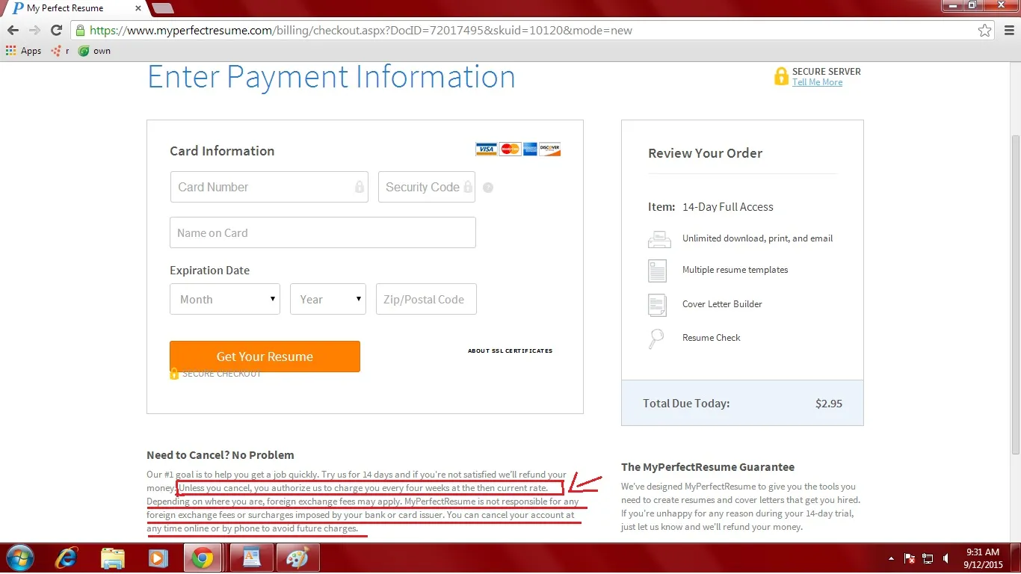Close the My Perfect Resume tab
The height and width of the screenshot is (574, 1021).
139,7
